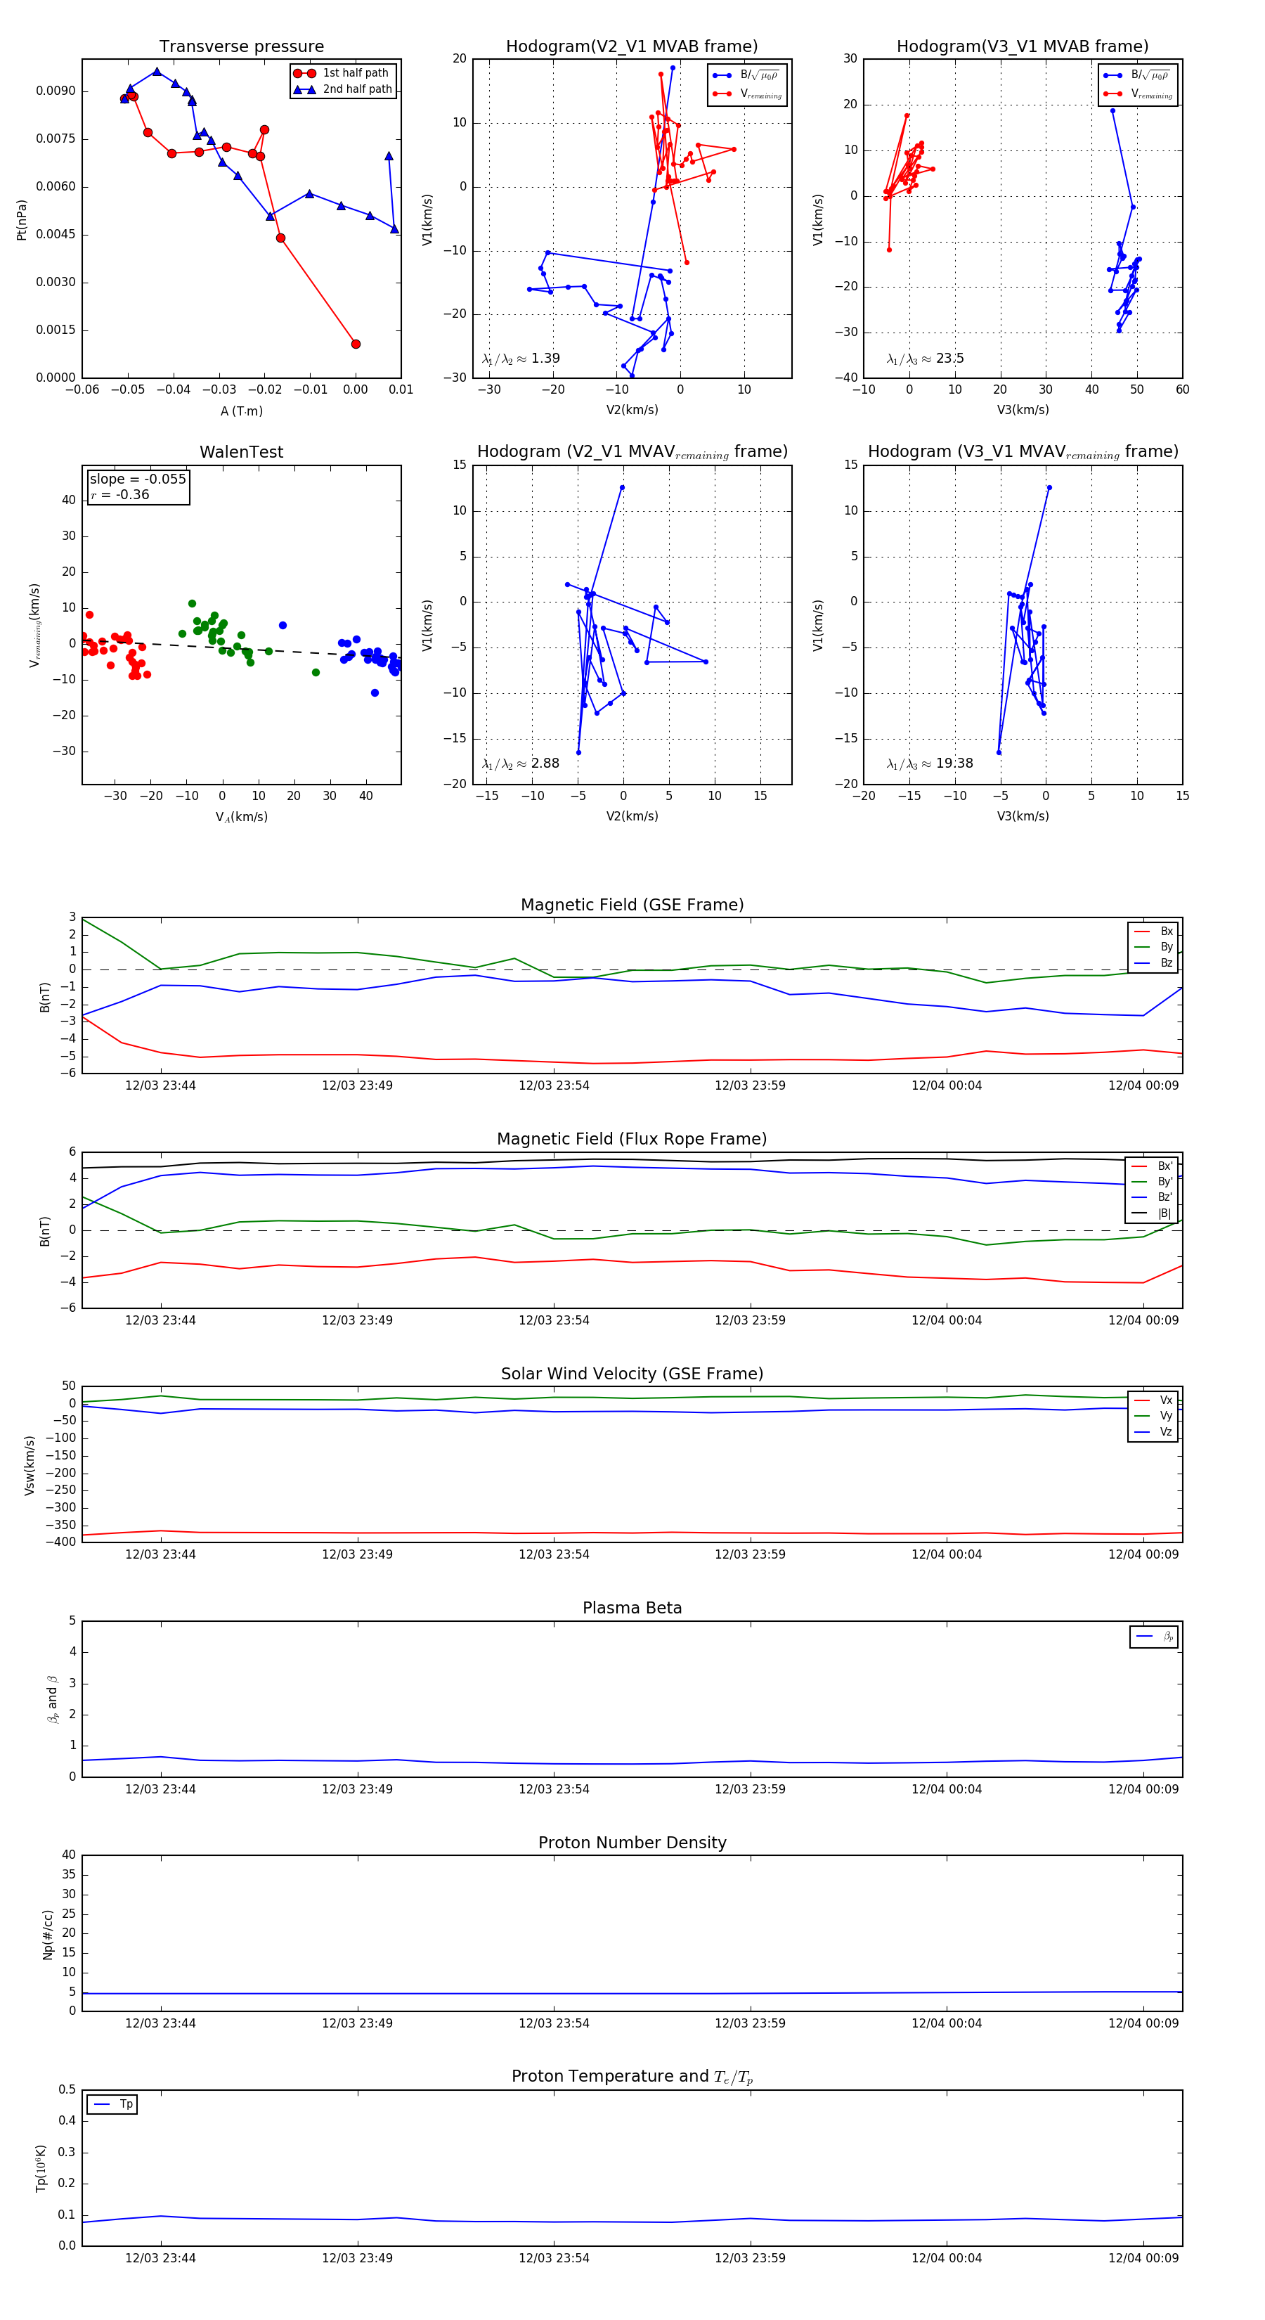The width and height of the screenshot is (1265, 2320).
Task: Click the "Tp" legend entry
Action: pos(112,2104)
